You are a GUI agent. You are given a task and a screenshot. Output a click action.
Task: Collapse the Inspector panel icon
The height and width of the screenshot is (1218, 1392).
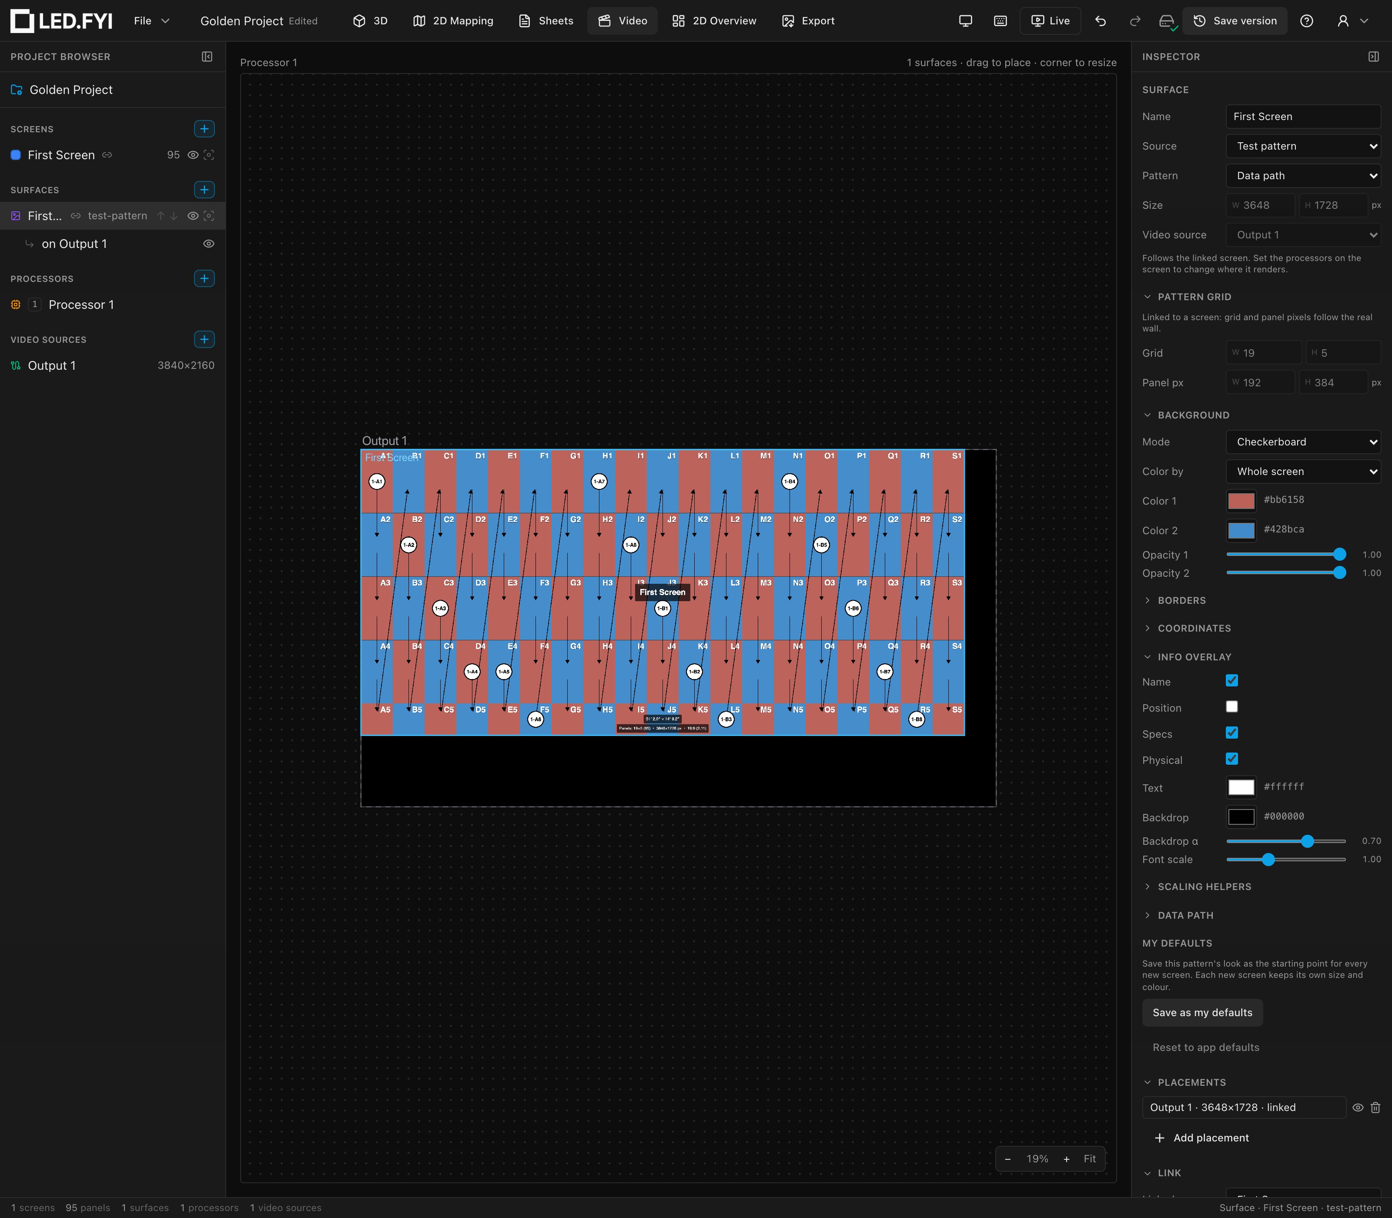pyautogui.click(x=1374, y=57)
